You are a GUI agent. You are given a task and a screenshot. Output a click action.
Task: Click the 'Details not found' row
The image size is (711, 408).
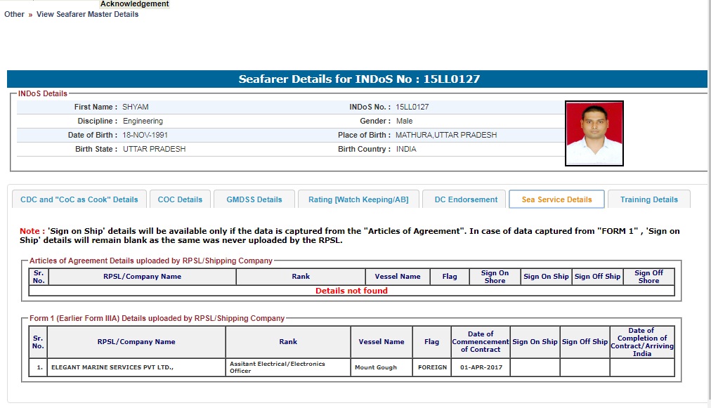[x=351, y=291]
